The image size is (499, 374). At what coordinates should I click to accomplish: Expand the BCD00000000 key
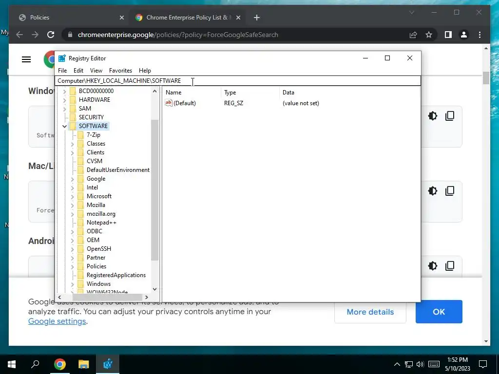pyautogui.click(x=64, y=91)
